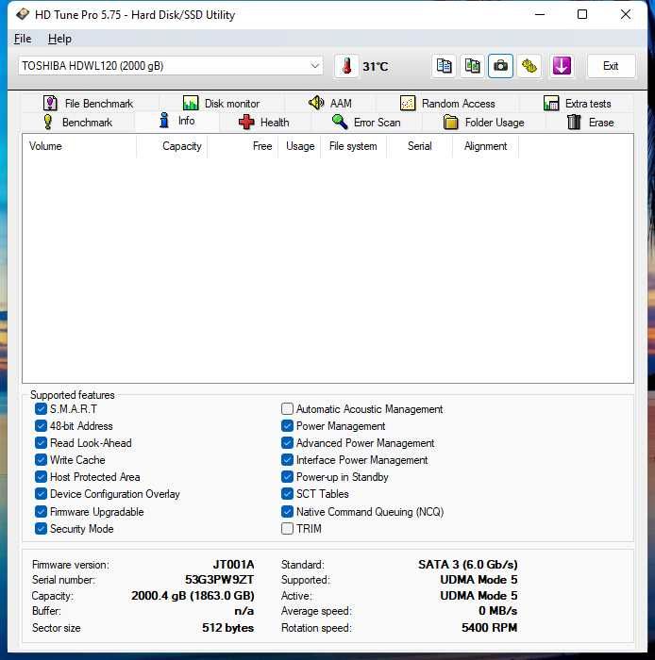The height and width of the screenshot is (660, 655).
Task: Click the Buffer value n/a
Action: [244, 611]
